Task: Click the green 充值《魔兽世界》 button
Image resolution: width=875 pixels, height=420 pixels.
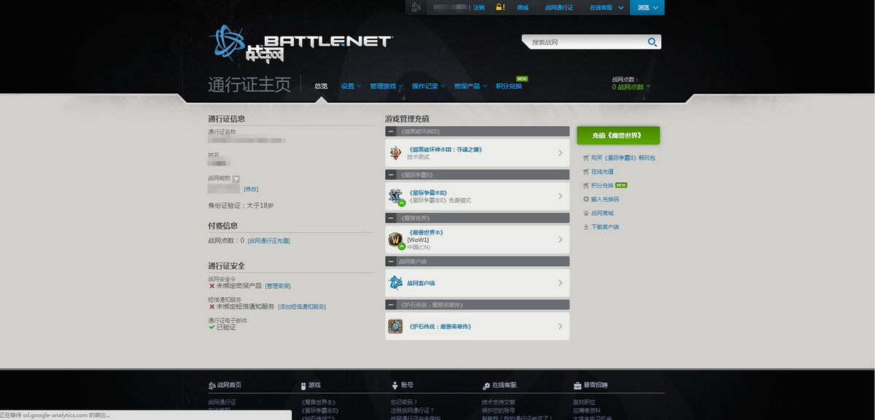Action: tap(618, 136)
